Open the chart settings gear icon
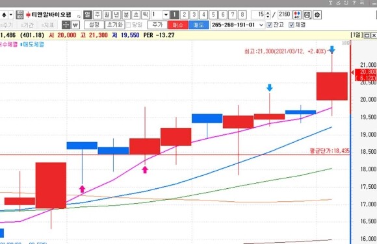Screen dimensions: 377x244 click(x=317, y=15)
